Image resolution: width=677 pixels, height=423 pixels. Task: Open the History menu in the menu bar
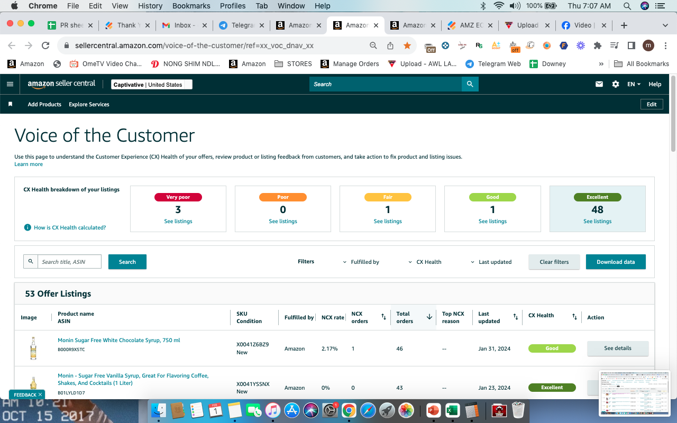tap(150, 6)
